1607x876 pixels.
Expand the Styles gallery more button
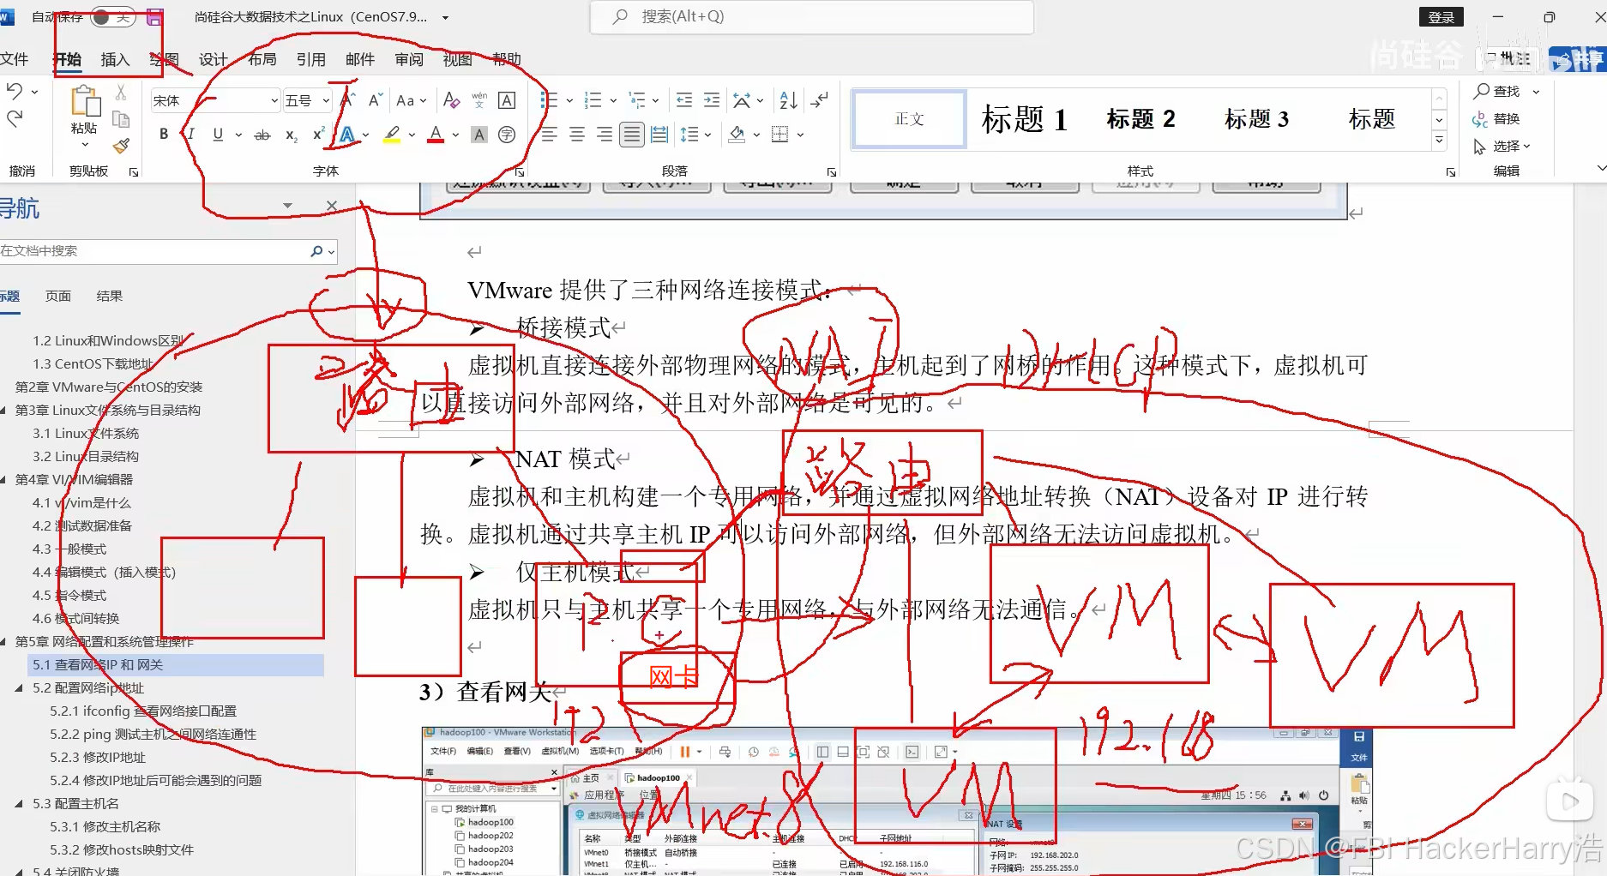1440,140
